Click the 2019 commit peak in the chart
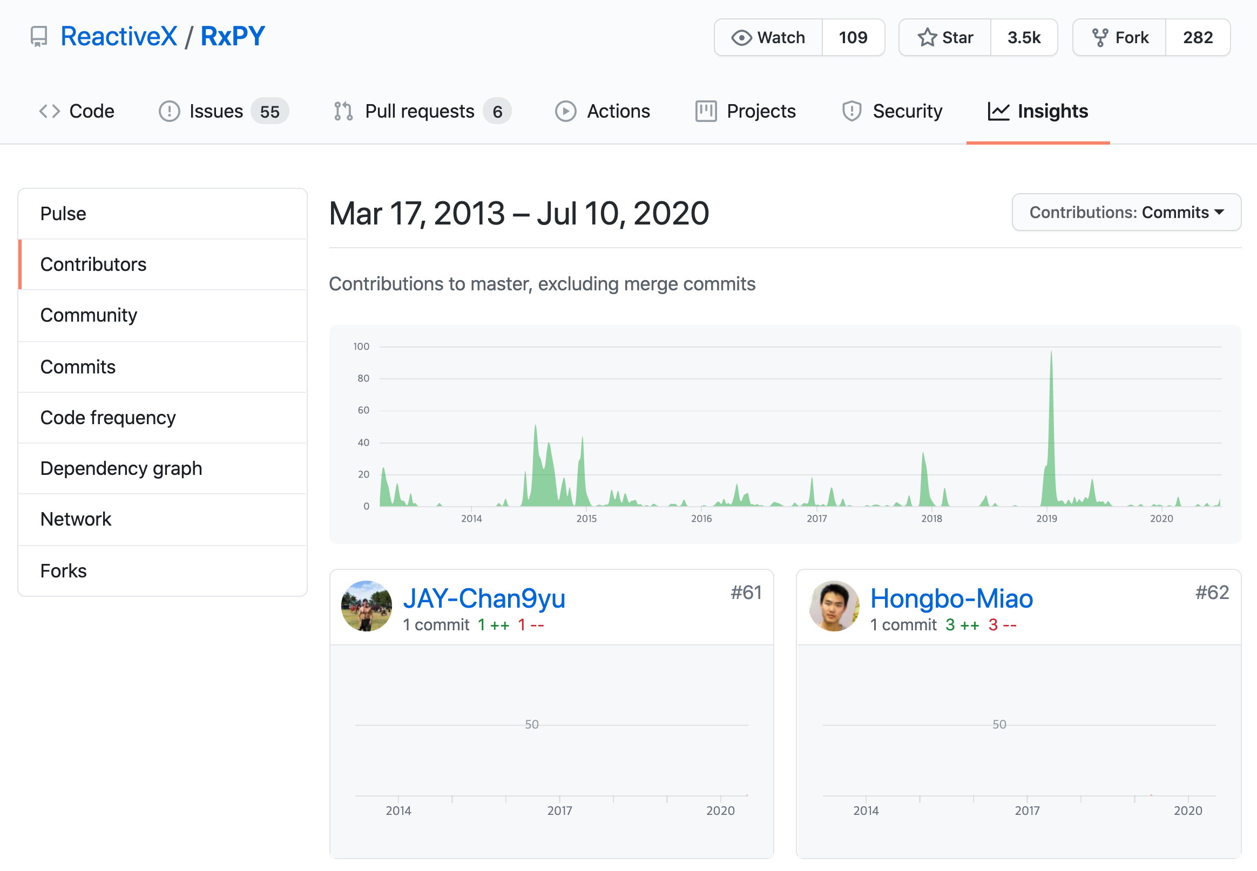The height and width of the screenshot is (871, 1257). [1051, 429]
